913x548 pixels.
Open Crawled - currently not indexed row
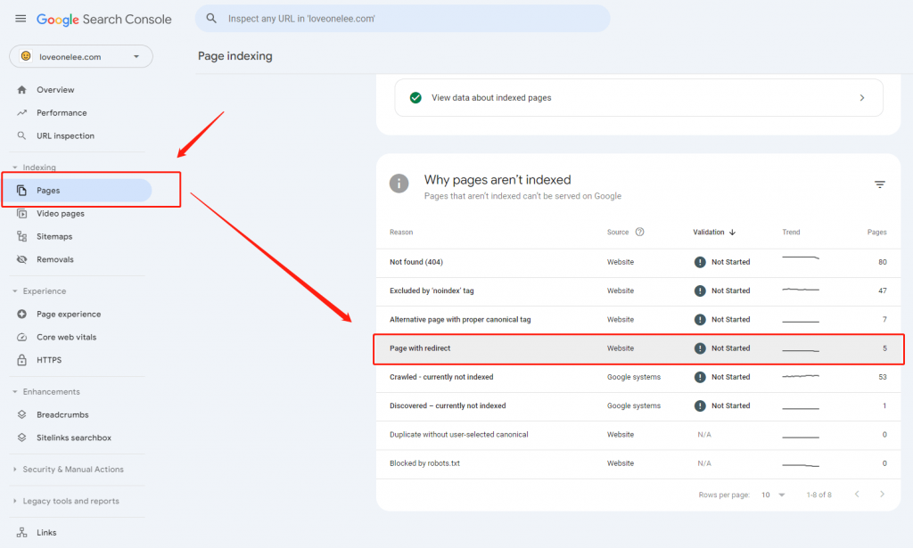[x=638, y=377]
